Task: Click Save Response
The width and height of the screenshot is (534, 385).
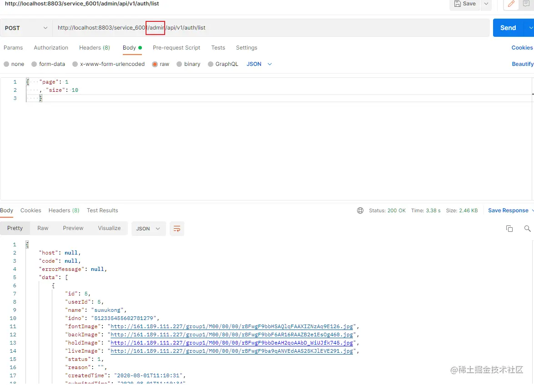Action: click(508, 210)
